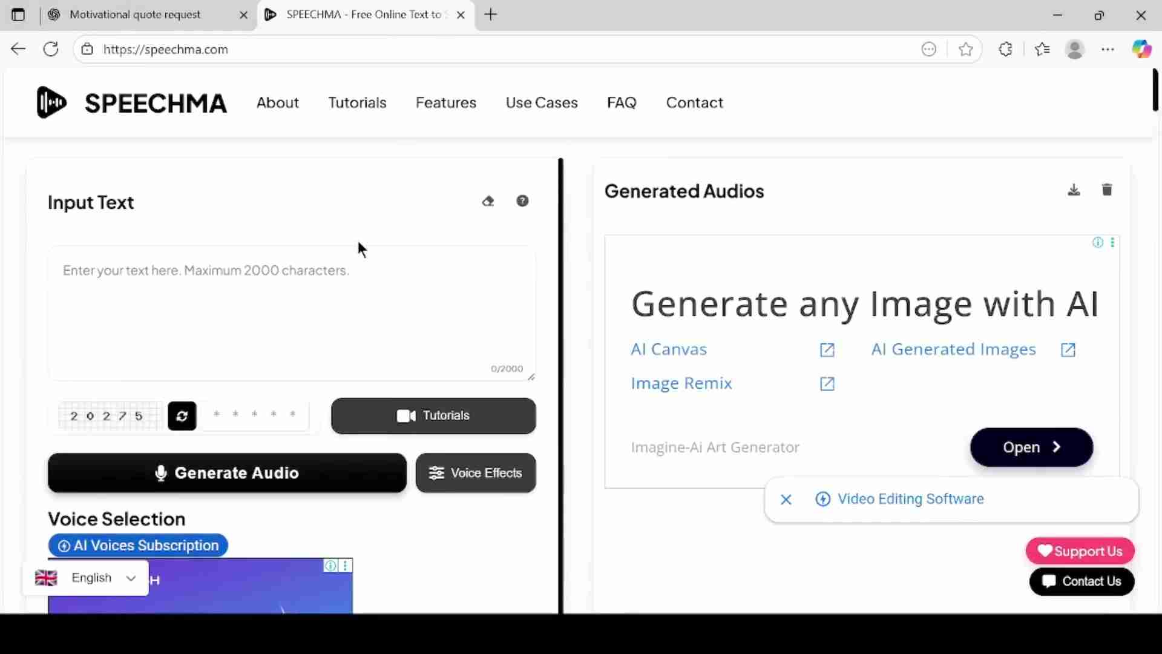
Task: Delete all generated audios via trash icon
Action: pos(1107,190)
